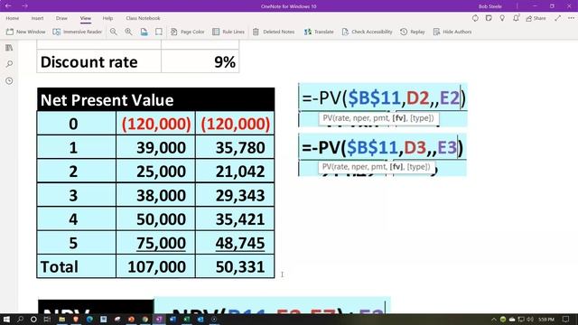Click the zoom out magnifier icon
578x325 pixels.
coord(114,32)
